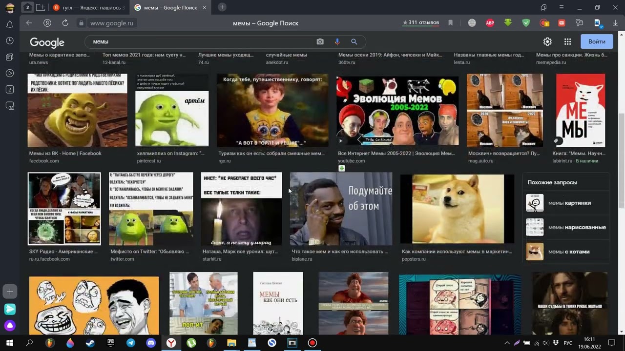Open the green download arrow extension

point(508,23)
